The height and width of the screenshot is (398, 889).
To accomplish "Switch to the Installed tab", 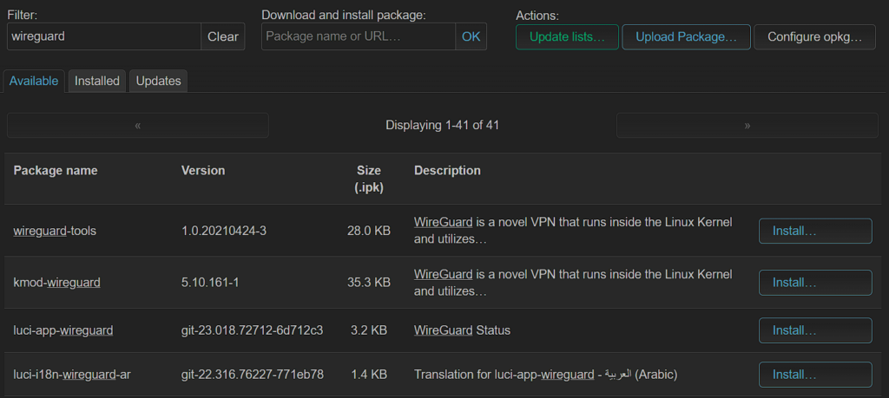I will point(97,81).
